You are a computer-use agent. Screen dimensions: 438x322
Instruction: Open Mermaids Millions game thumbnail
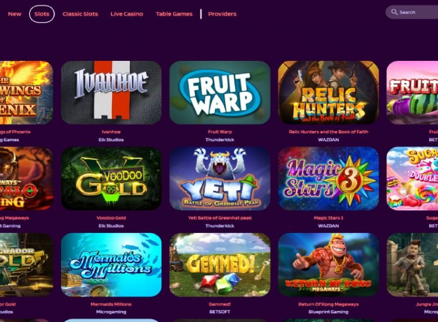pos(111,265)
